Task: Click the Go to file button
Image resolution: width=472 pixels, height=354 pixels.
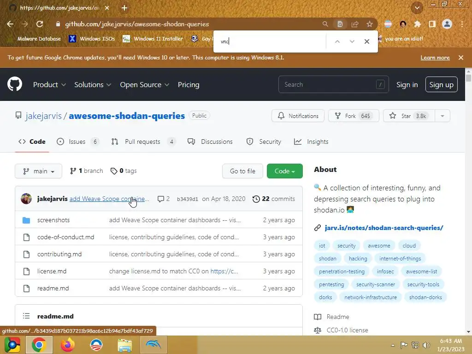Action: tap(242, 171)
